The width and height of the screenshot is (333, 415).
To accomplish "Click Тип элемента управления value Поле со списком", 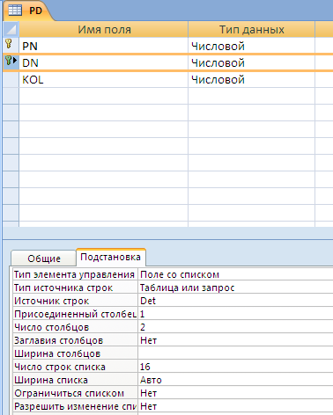I will 235,274.
